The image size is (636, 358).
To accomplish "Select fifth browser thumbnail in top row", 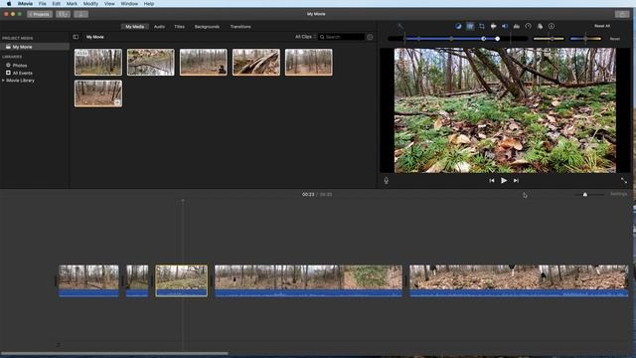I will tap(309, 62).
